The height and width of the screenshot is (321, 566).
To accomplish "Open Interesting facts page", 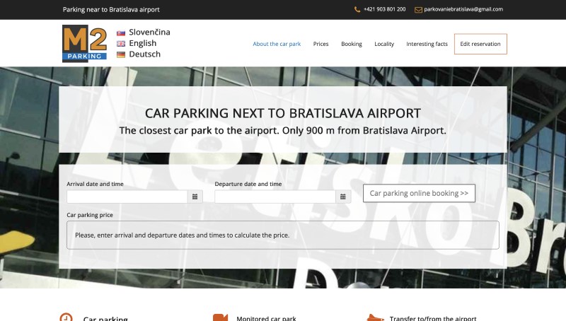I will tap(427, 44).
